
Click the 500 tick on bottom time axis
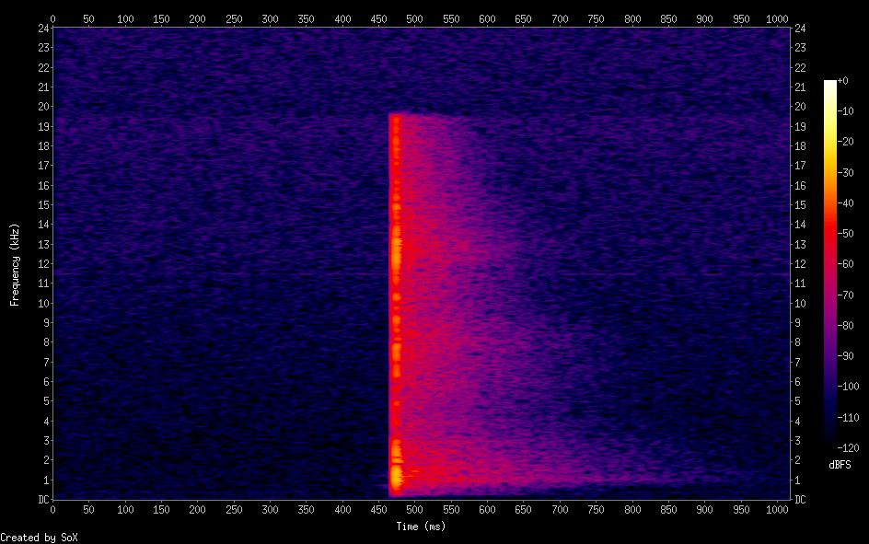pyautogui.click(x=415, y=508)
